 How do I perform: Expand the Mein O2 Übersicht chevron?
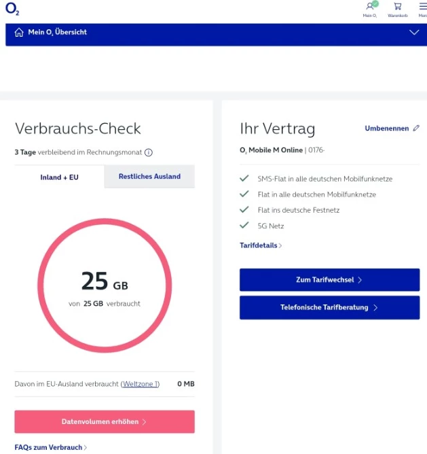click(x=414, y=32)
